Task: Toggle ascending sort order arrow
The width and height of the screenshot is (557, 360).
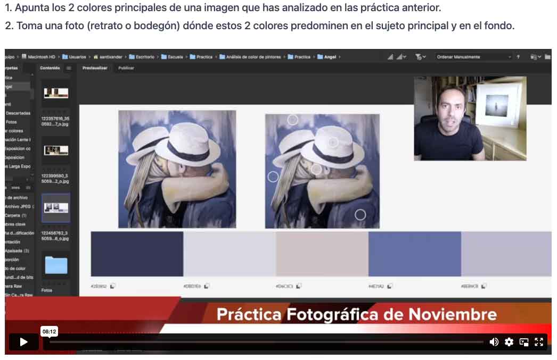Action: click(x=518, y=57)
